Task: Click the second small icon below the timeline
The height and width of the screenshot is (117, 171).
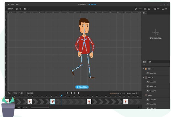Action: click(21, 108)
